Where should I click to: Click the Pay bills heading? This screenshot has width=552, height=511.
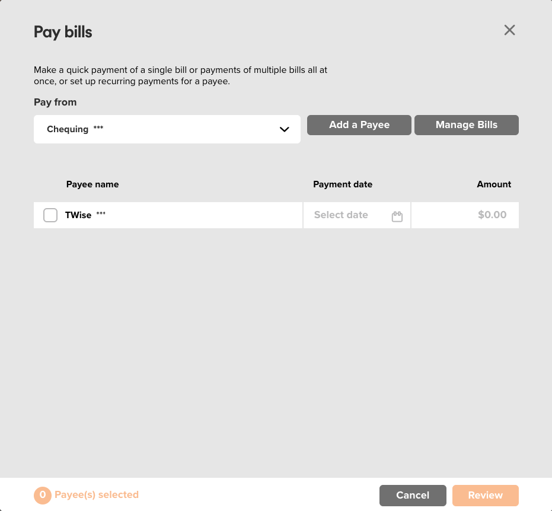[x=63, y=32]
